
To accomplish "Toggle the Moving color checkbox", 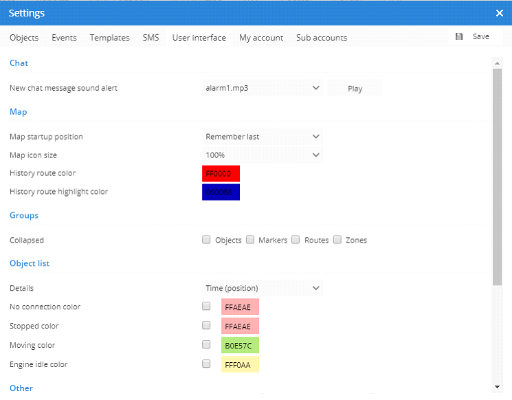I will point(206,344).
